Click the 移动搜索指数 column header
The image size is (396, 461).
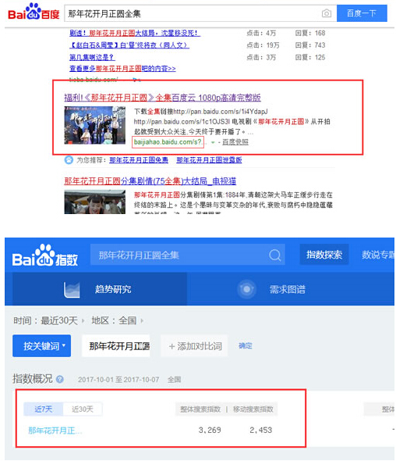click(x=253, y=409)
